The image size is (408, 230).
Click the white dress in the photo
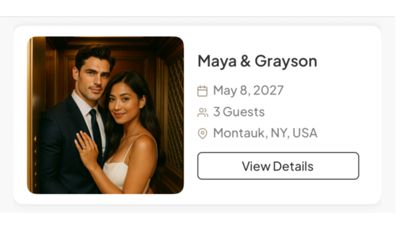[x=122, y=172]
